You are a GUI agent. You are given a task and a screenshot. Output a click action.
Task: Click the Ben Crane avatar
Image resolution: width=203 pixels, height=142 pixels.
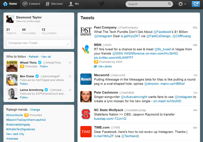click(12, 80)
